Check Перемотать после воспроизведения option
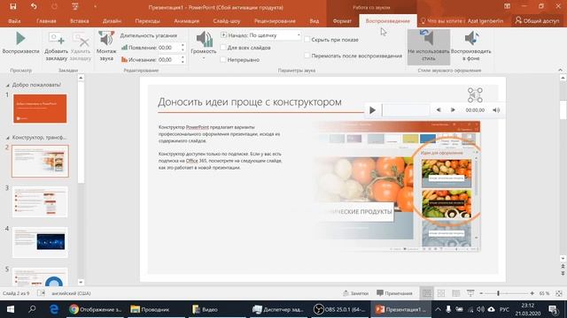The width and height of the screenshot is (567, 318). pos(307,56)
